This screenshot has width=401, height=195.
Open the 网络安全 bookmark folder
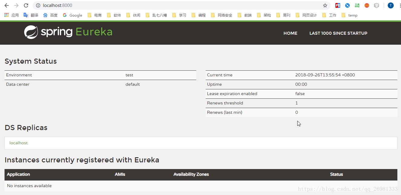coord(222,15)
